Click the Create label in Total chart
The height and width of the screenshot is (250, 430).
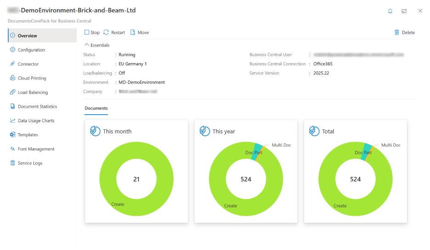(x=340, y=206)
